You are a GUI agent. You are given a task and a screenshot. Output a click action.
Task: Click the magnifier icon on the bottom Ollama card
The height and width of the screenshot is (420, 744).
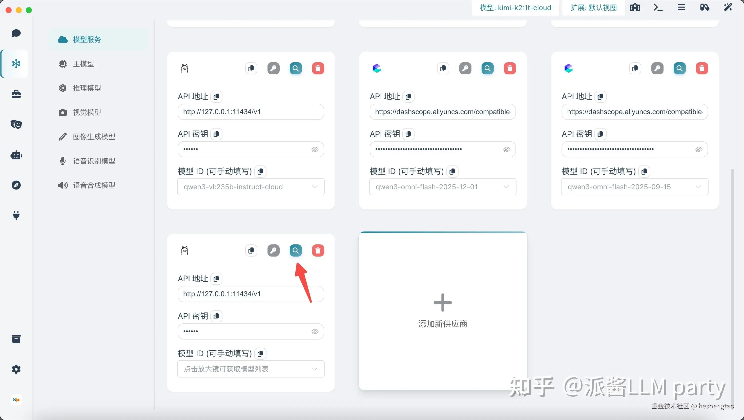296,250
